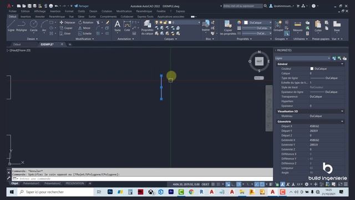Select the Miroir tool
The height and width of the screenshot is (200, 355).
point(84,28)
